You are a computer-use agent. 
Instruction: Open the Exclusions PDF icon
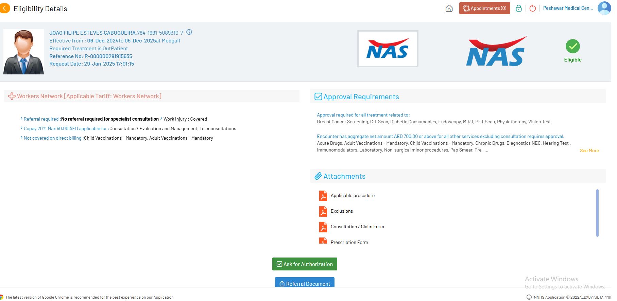click(323, 211)
